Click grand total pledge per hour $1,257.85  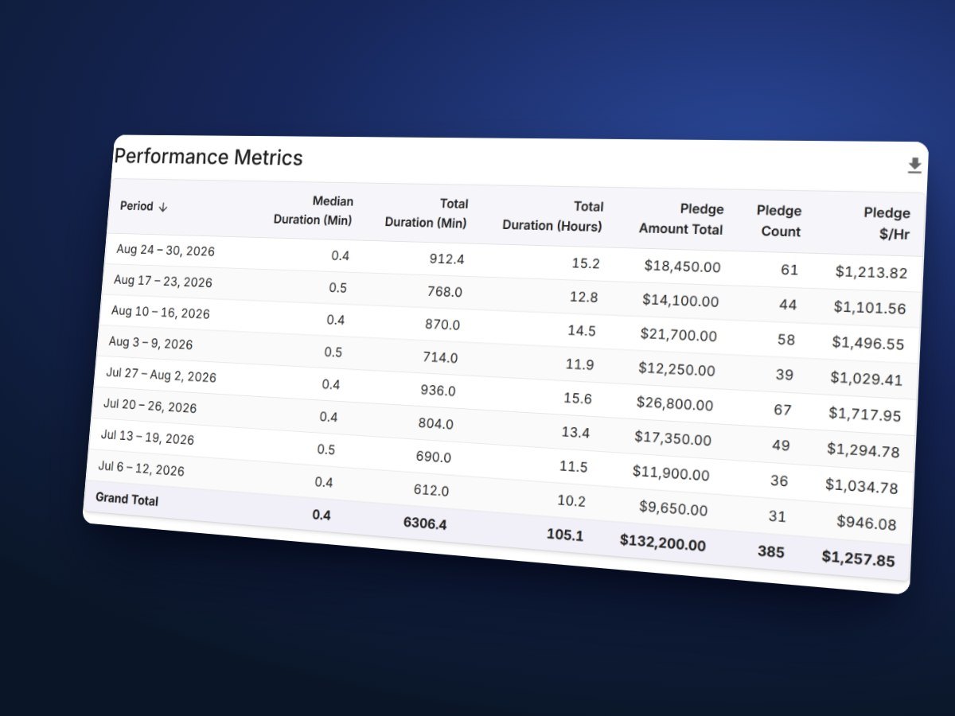858,558
